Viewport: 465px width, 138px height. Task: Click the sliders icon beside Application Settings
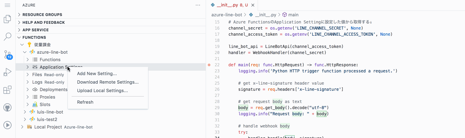pyautogui.click(x=35, y=67)
